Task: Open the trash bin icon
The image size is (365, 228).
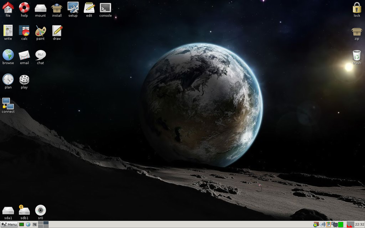Action: point(357,57)
